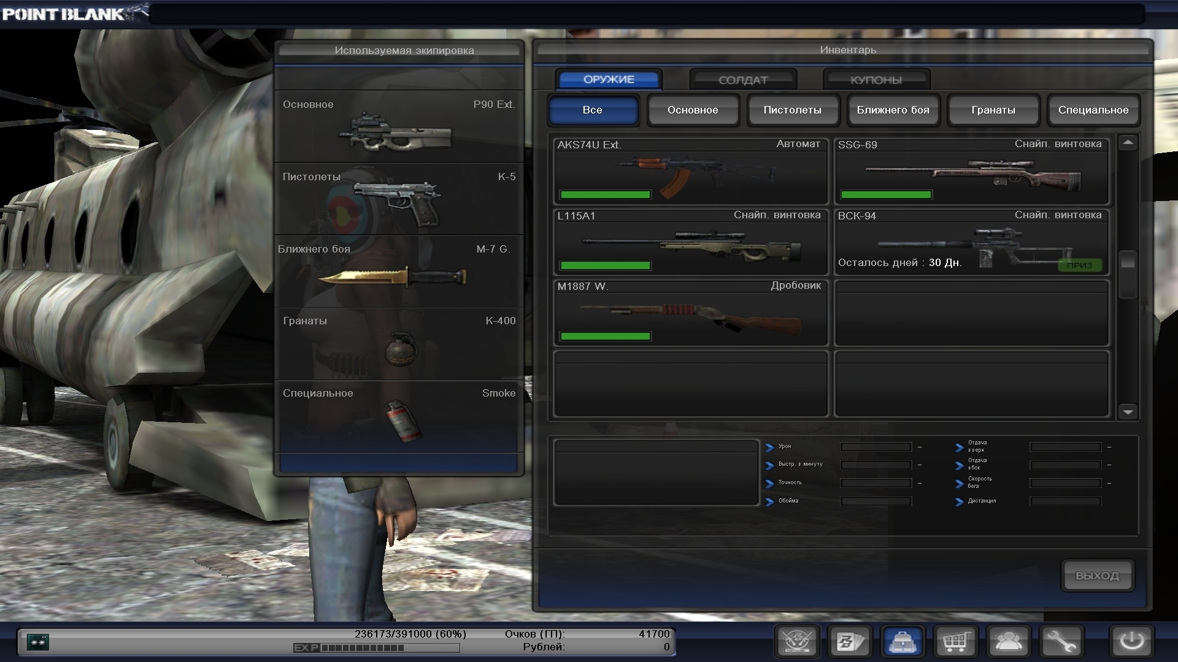Switch to the СОЛДАТ tab
This screenshot has height=662, width=1178.
pyautogui.click(x=742, y=80)
